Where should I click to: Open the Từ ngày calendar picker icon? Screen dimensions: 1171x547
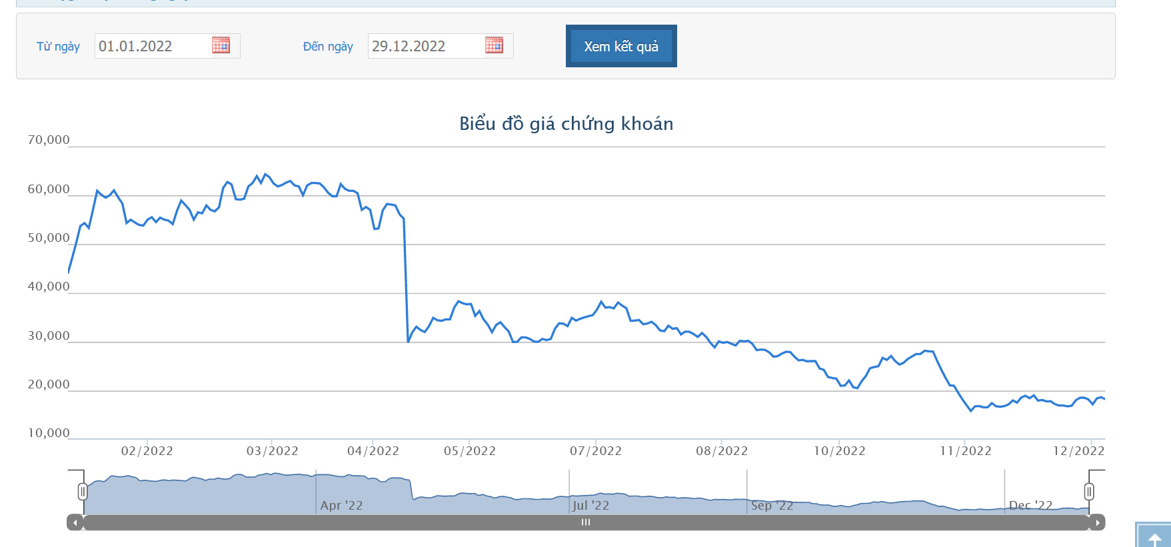(x=221, y=45)
